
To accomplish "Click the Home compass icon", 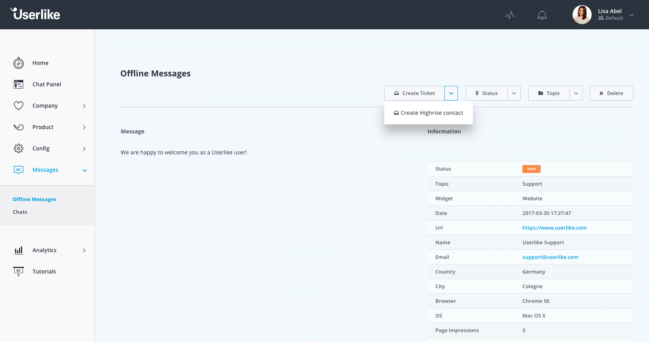I will pyautogui.click(x=19, y=63).
